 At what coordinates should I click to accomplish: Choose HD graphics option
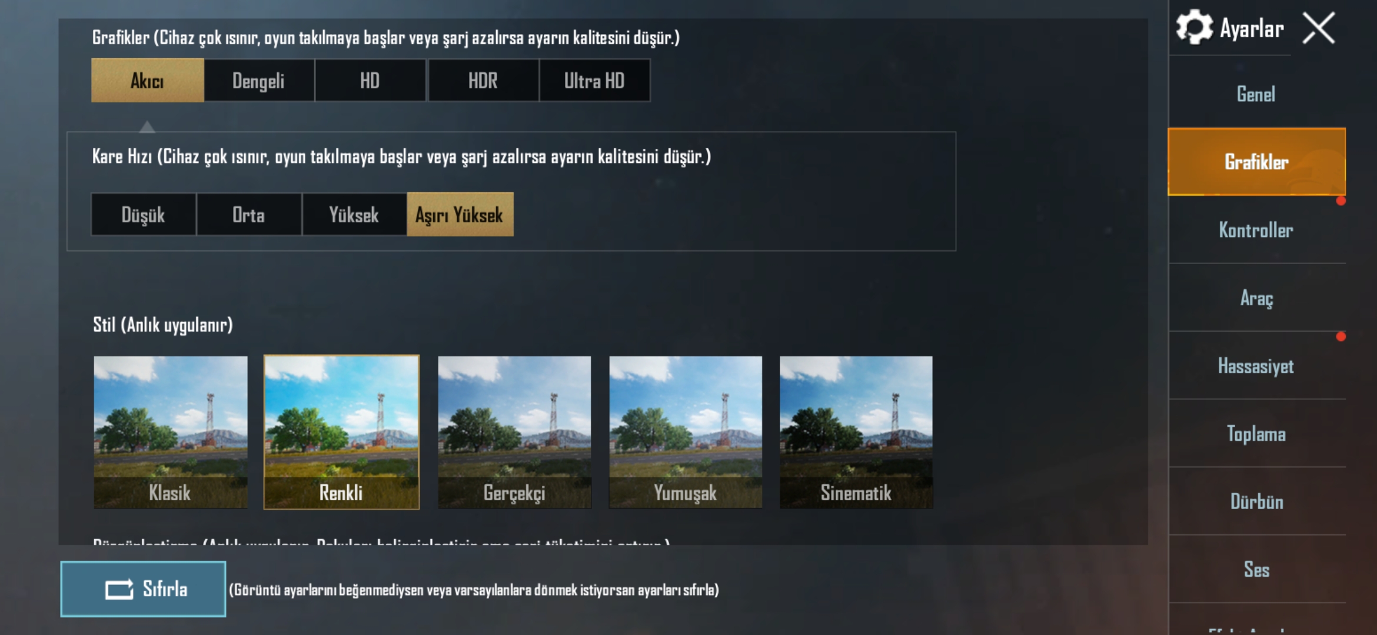tap(370, 81)
